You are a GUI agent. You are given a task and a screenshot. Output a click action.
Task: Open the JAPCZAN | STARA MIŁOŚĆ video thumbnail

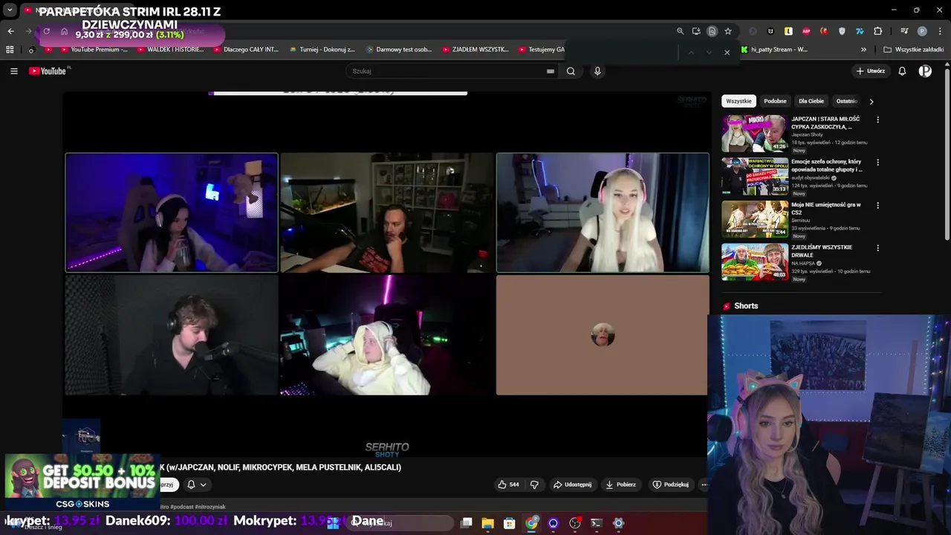click(x=755, y=133)
